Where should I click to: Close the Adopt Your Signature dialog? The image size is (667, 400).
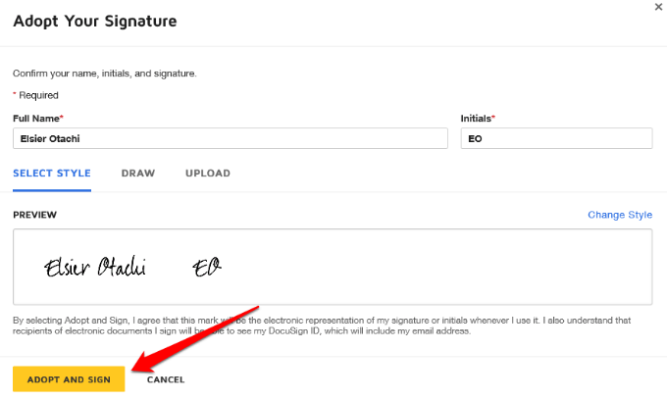click(x=657, y=7)
